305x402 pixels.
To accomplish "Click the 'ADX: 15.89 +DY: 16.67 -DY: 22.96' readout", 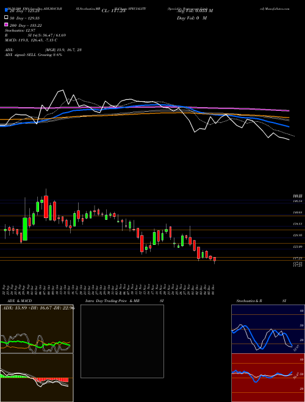I will click(38, 308).
